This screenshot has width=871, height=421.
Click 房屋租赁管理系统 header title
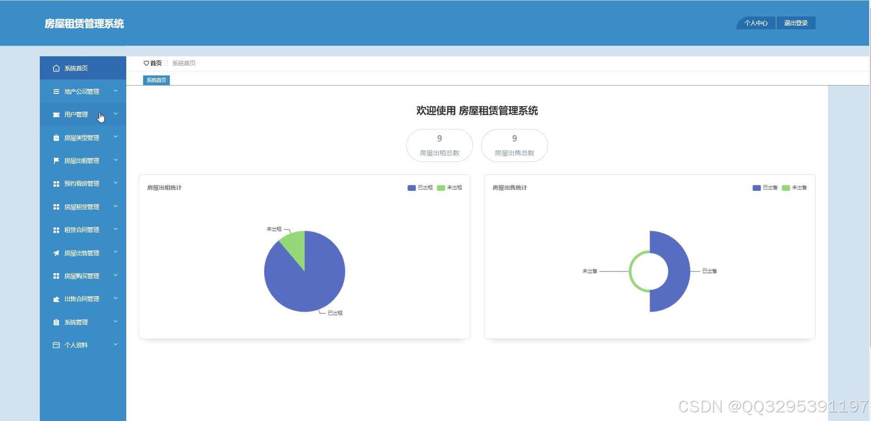click(84, 24)
